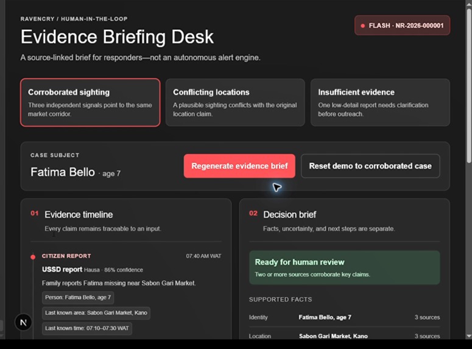The image size is (472, 349).
Task: Click the USSD report heading
Action: (62, 269)
